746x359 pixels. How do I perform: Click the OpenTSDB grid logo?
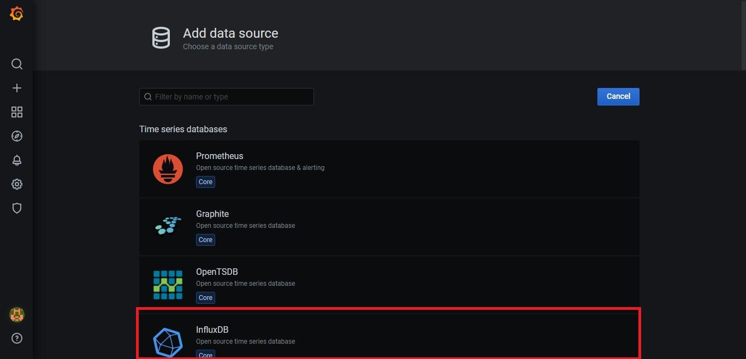point(168,285)
